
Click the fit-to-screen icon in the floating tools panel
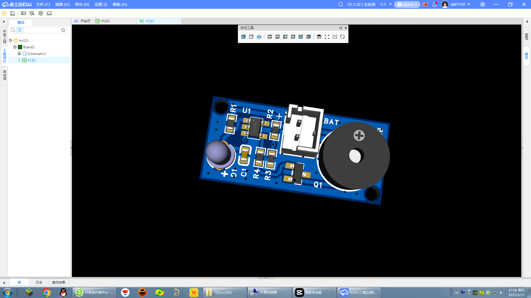tap(327, 37)
